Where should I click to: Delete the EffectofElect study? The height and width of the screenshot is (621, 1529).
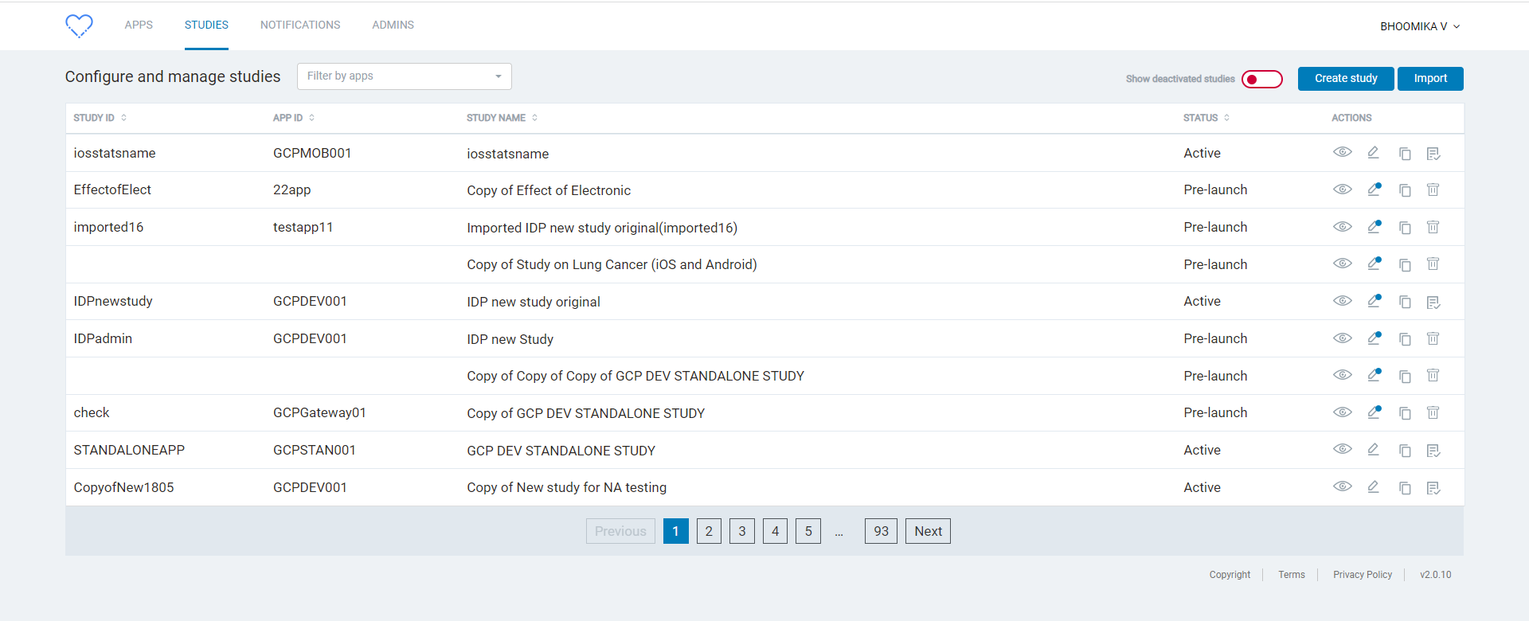[x=1433, y=189]
